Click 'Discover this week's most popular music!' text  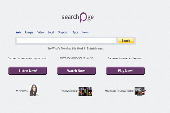coord(28,58)
